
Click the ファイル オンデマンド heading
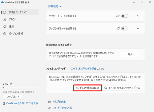coord(56,69)
